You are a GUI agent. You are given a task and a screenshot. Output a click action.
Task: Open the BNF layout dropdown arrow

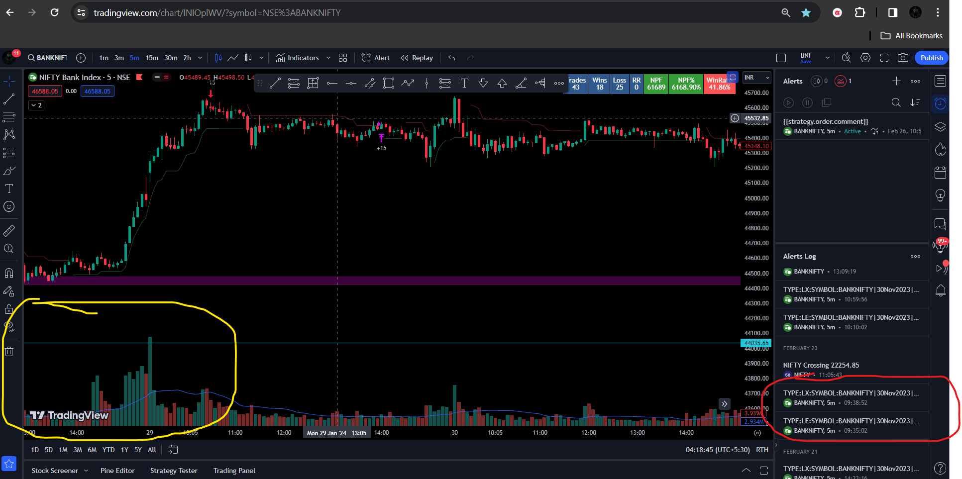(827, 58)
